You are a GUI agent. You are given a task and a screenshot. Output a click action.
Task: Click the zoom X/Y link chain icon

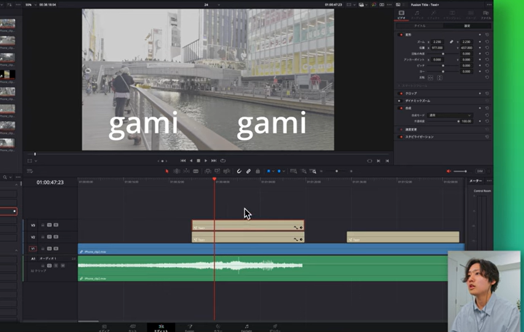coord(452,42)
